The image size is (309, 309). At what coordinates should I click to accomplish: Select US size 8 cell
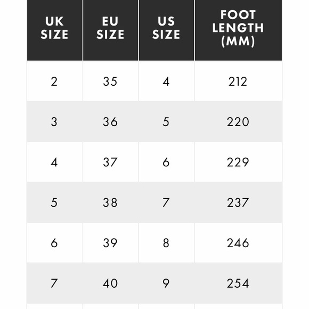click(x=166, y=243)
